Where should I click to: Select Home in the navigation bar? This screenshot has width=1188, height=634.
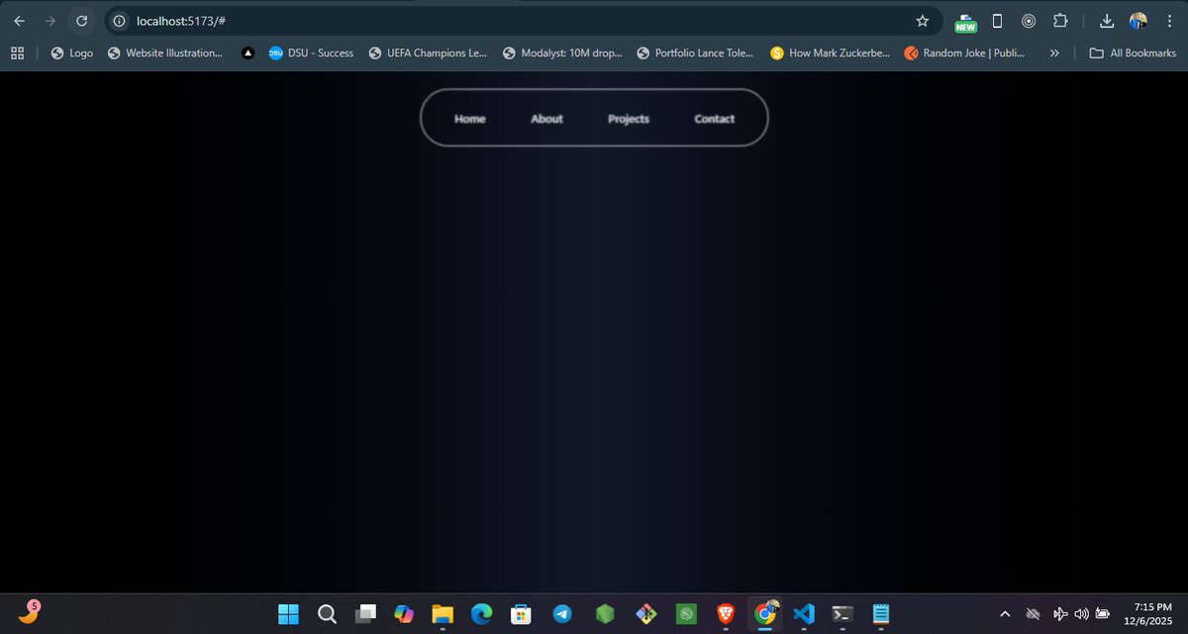tap(469, 118)
